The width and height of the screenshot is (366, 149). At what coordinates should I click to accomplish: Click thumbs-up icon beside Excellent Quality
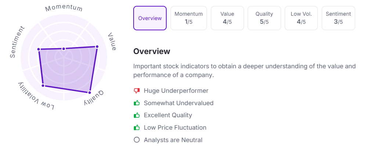(x=137, y=115)
